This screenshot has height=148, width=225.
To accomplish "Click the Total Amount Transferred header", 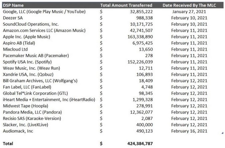I will (x=126, y=5).
